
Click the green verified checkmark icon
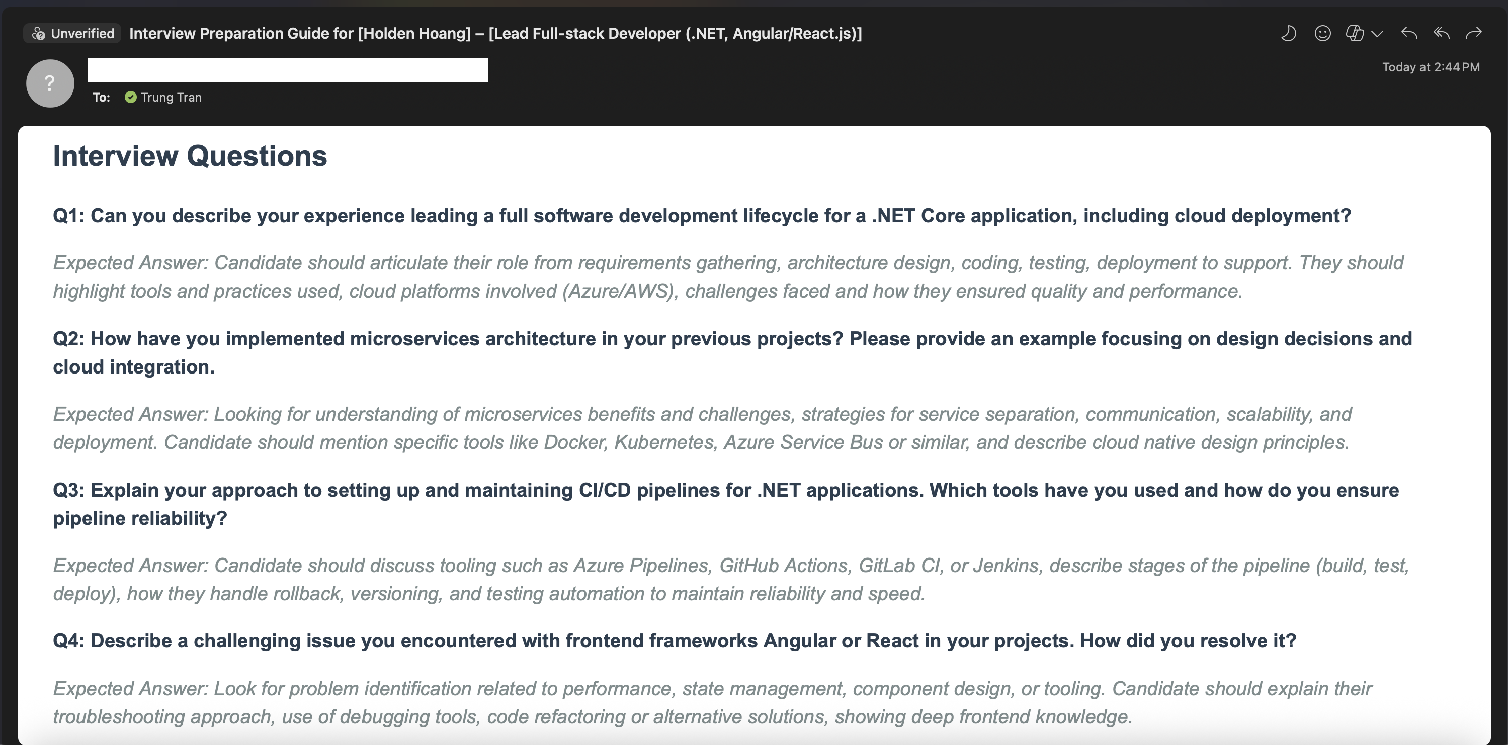pos(131,97)
